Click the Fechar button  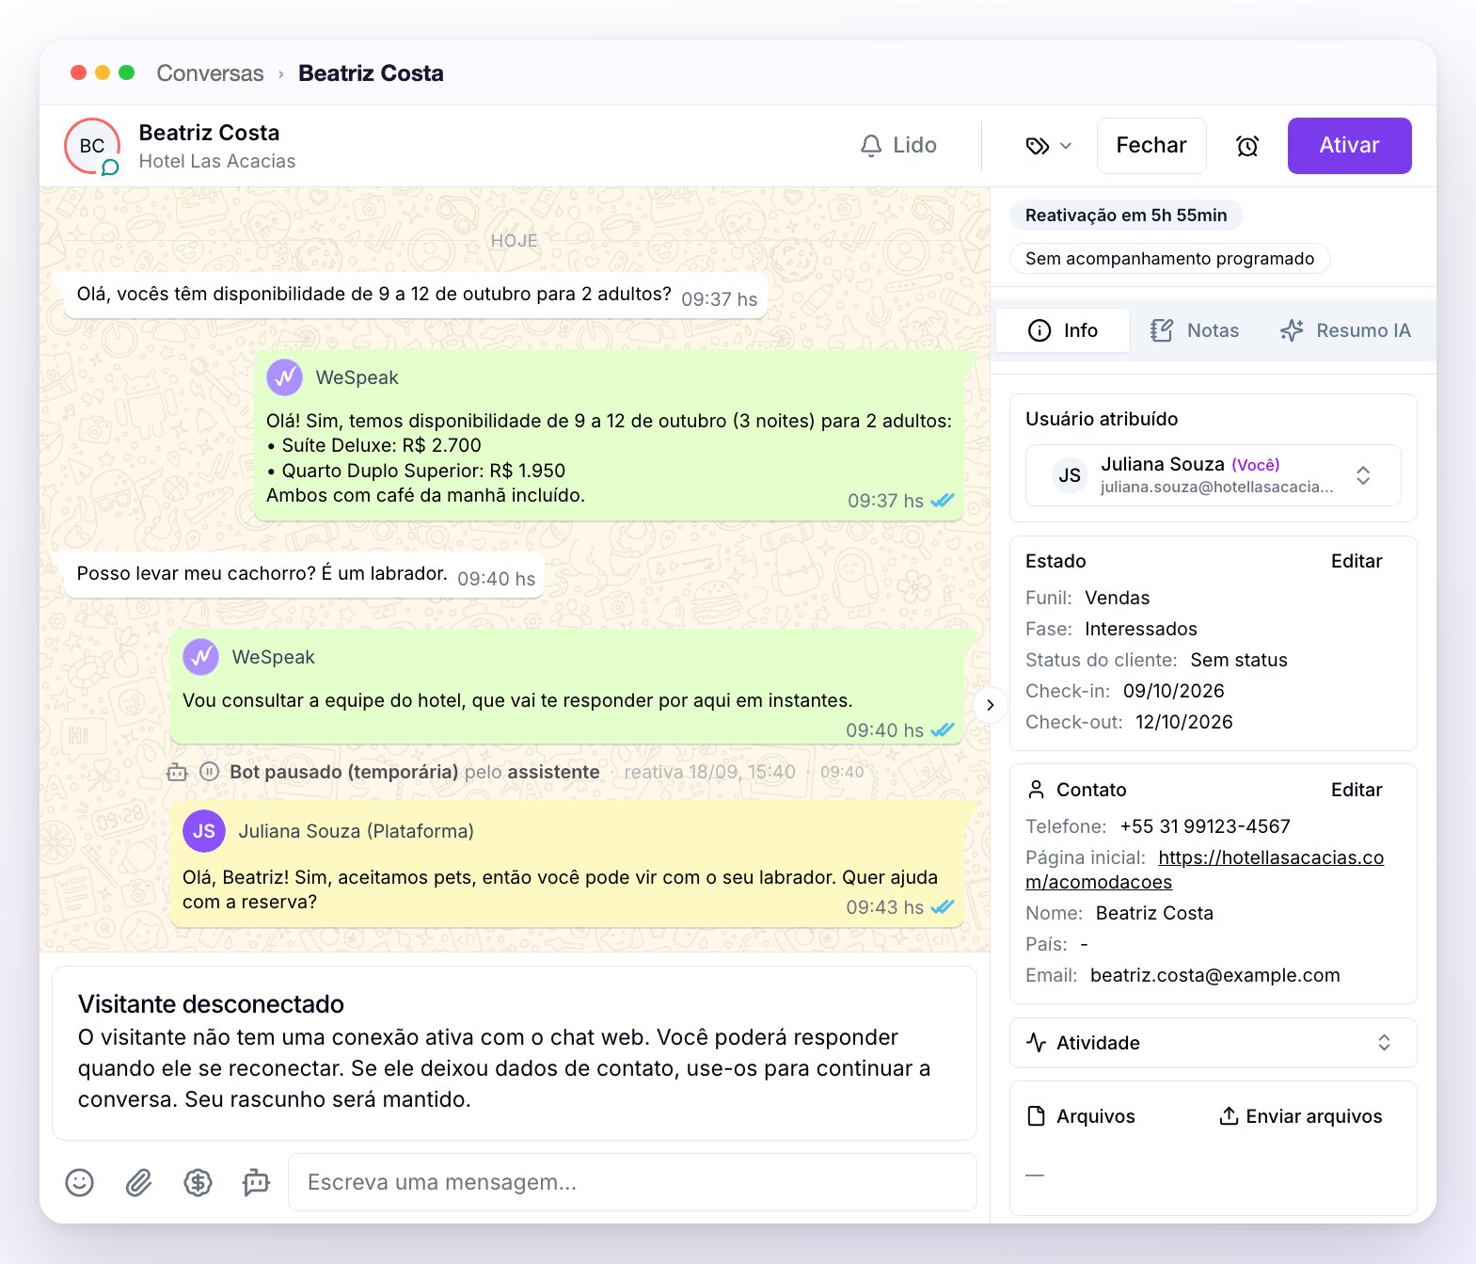pos(1151,146)
